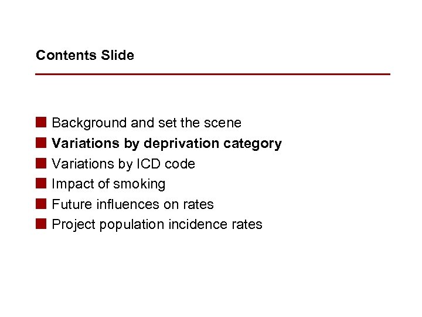
Task: Click the Contents Slide title
Action: point(85,55)
